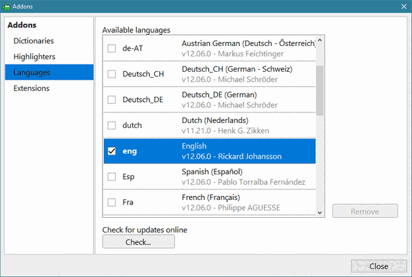Click the Addons app icon in title bar
Image resolution: width=412 pixels, height=277 pixels.
click(7, 6)
